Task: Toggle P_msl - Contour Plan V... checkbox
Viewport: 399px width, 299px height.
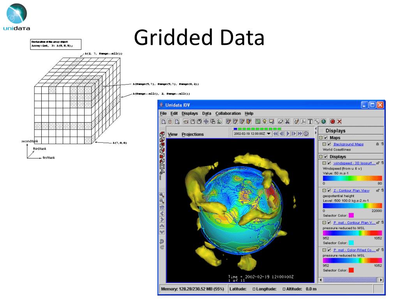Action: (329, 222)
